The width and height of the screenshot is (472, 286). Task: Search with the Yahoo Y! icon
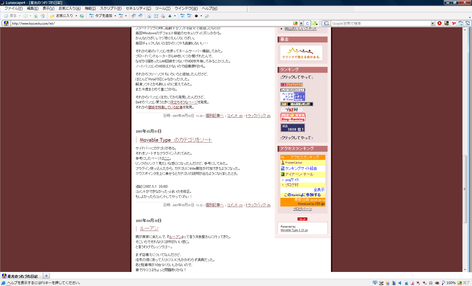click(453, 23)
